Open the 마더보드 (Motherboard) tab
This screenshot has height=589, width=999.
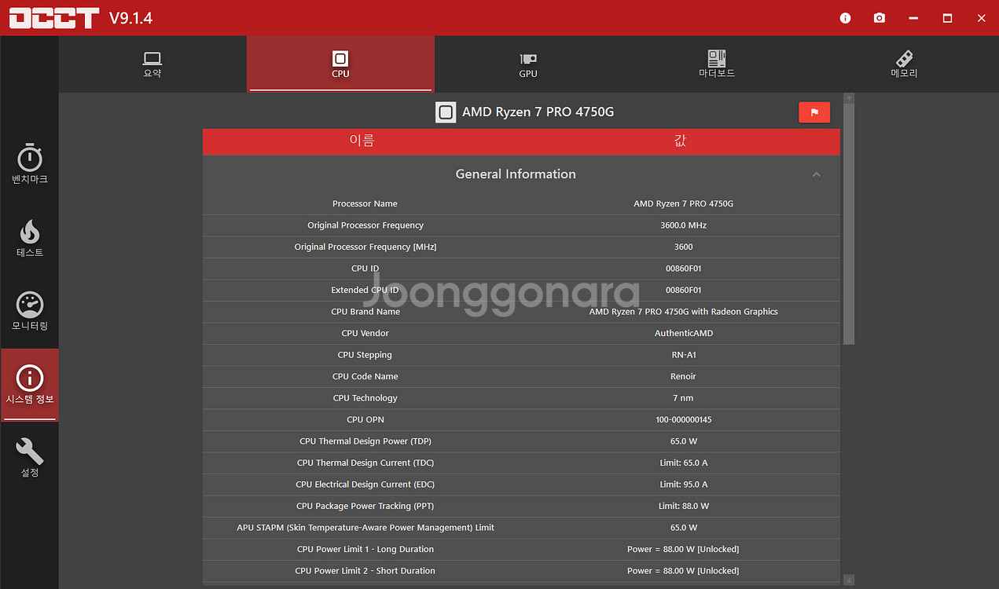point(716,64)
